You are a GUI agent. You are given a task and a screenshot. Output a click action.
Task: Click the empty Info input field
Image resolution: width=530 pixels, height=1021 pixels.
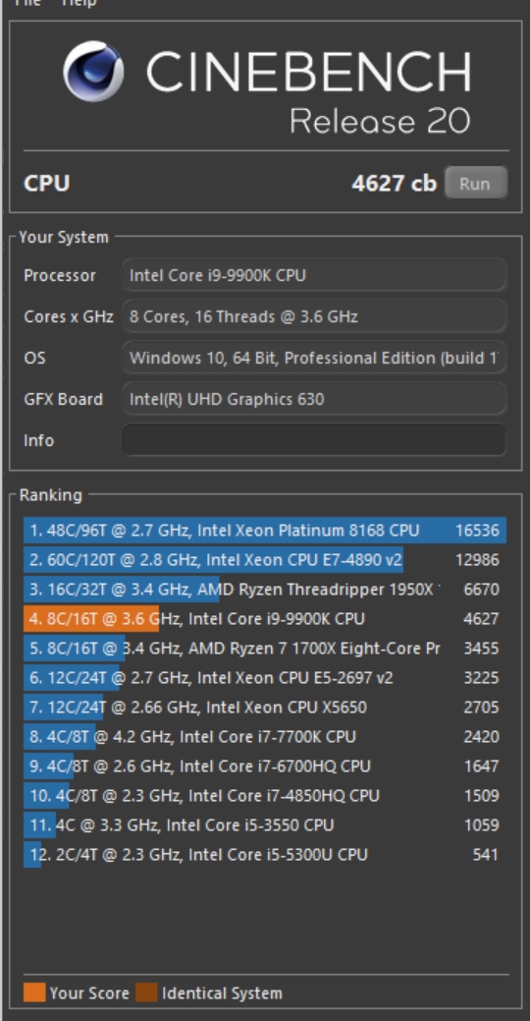(x=313, y=440)
